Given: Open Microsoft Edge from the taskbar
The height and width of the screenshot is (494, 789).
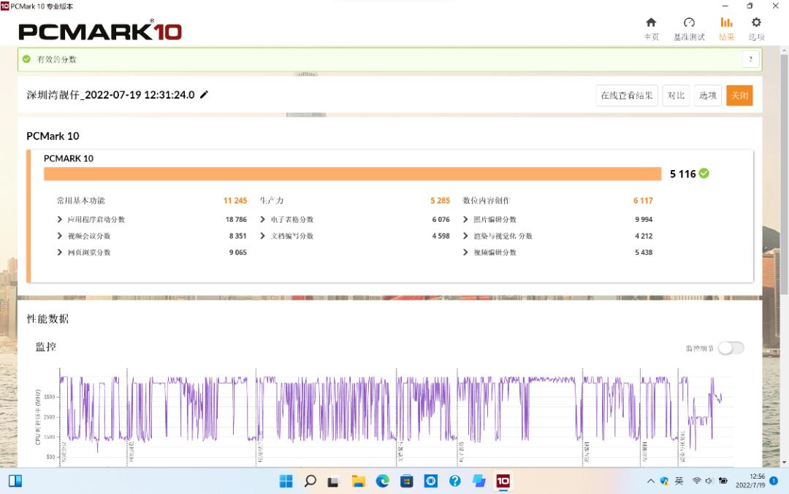Looking at the screenshot, I should tap(382, 481).
